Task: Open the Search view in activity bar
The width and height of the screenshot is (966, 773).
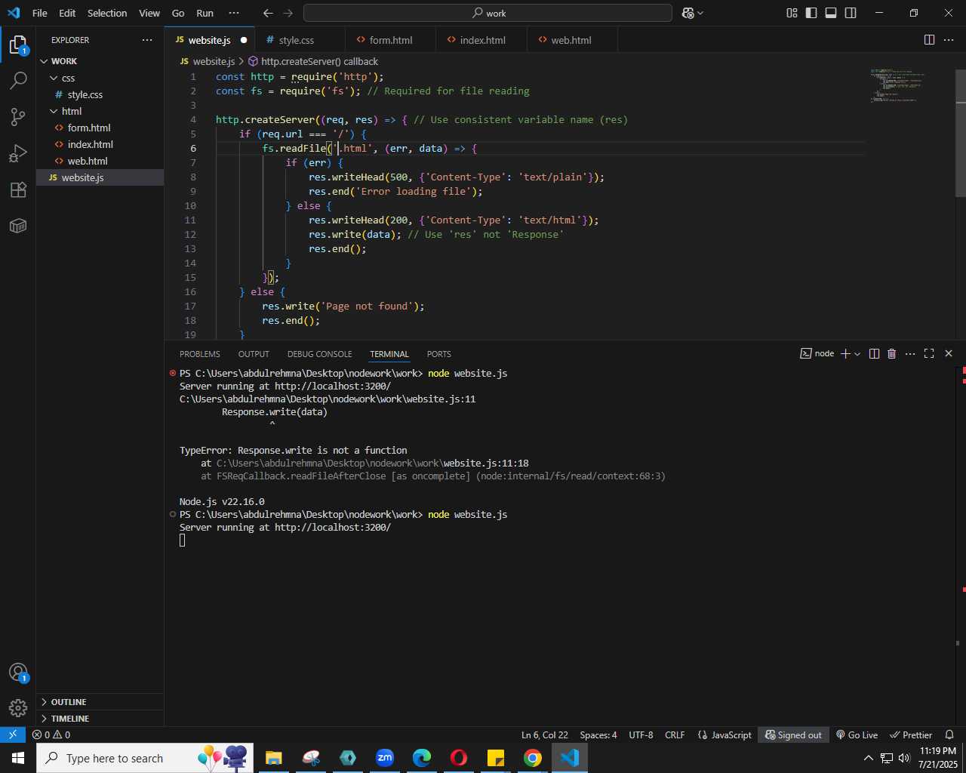Action: pos(18,81)
